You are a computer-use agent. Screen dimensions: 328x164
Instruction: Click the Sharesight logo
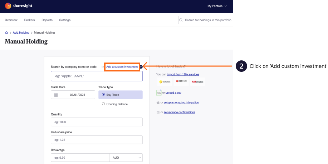(19, 6)
